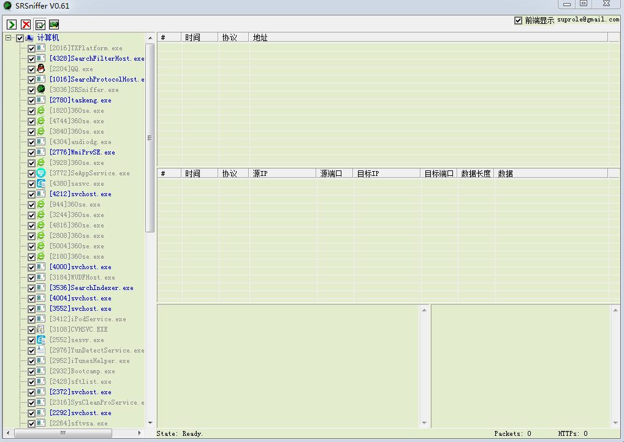The image size is (624, 442).
Task: Select the [2372]svchost.exe process
Action: pos(80,392)
